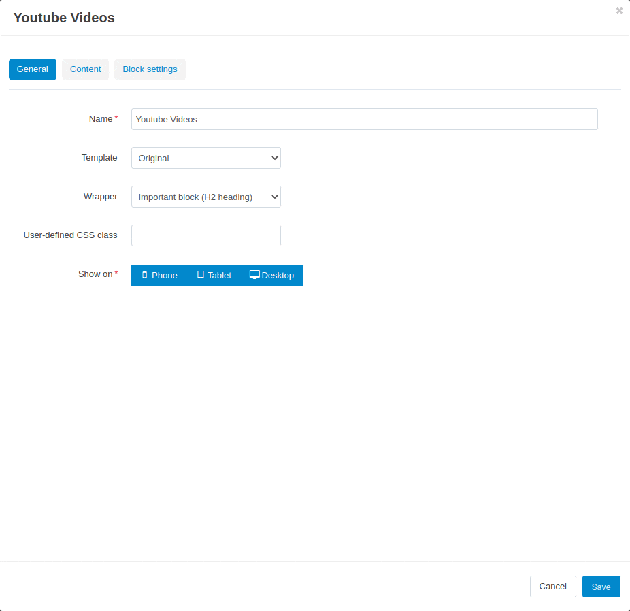Image resolution: width=630 pixels, height=611 pixels.
Task: Open the Template dropdown
Action: click(x=205, y=158)
